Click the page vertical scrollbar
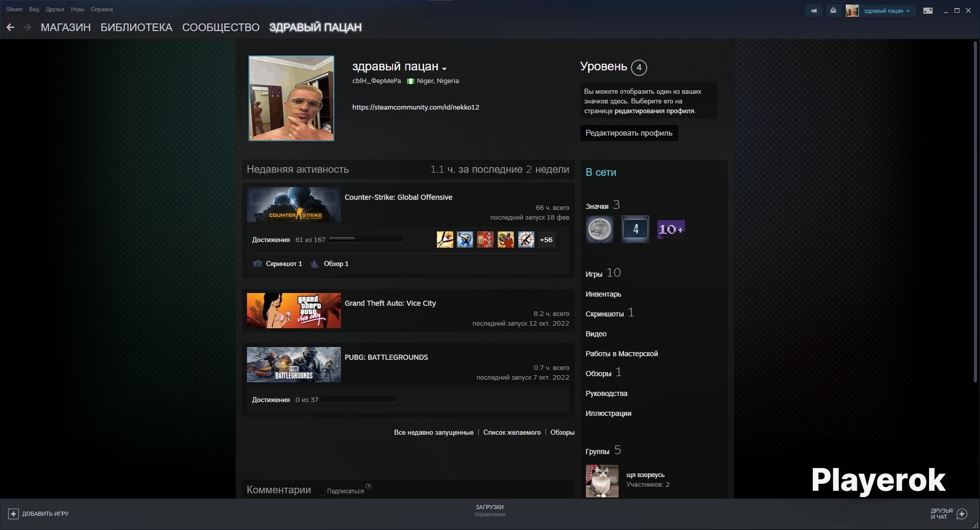This screenshot has height=530, width=980. pyautogui.click(x=975, y=210)
